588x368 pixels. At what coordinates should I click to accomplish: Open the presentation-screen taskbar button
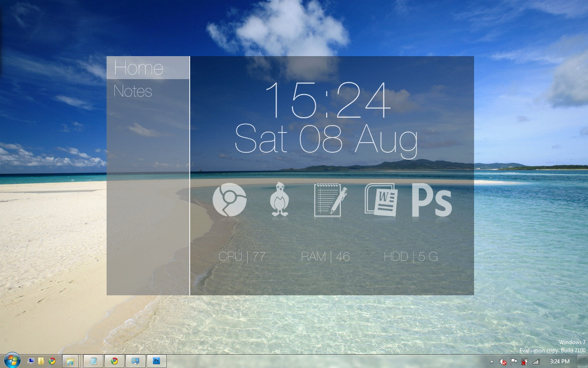(136, 361)
